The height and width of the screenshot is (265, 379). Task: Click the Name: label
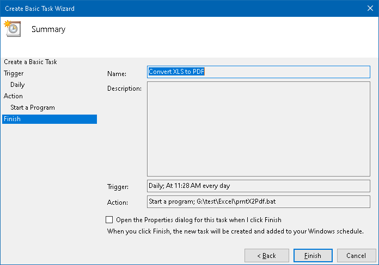pyautogui.click(x=117, y=74)
